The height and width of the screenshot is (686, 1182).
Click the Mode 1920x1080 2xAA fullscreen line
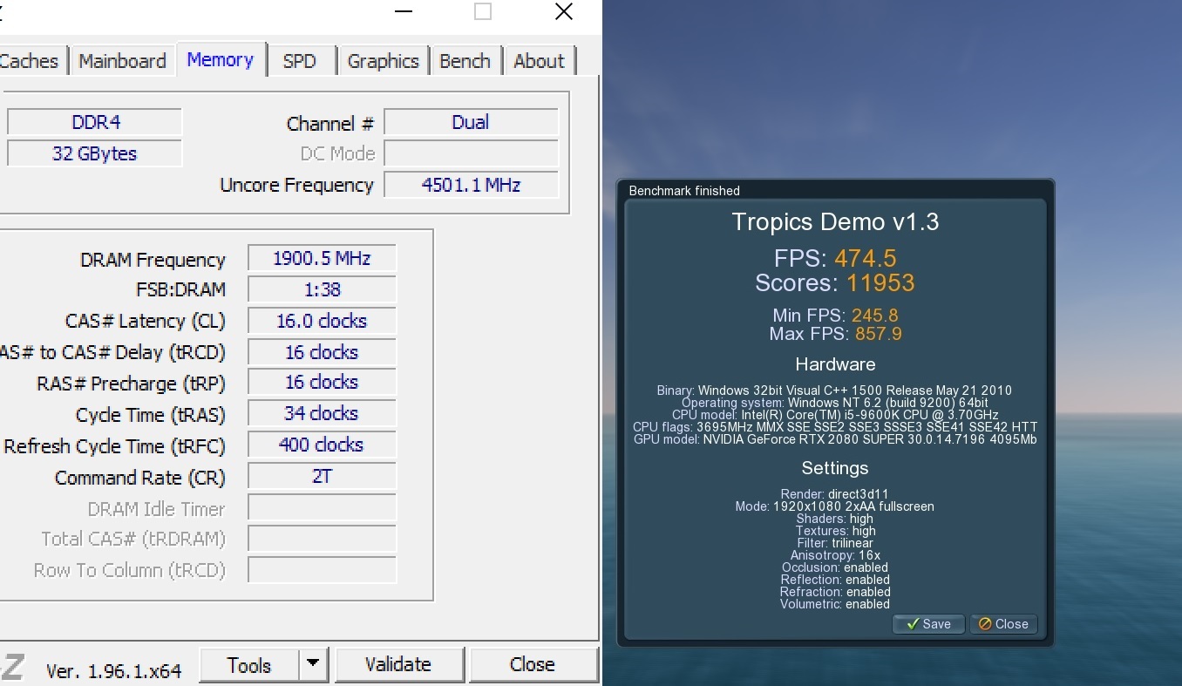pos(835,506)
